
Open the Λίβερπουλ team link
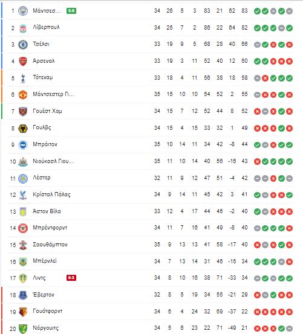[x=46, y=27]
